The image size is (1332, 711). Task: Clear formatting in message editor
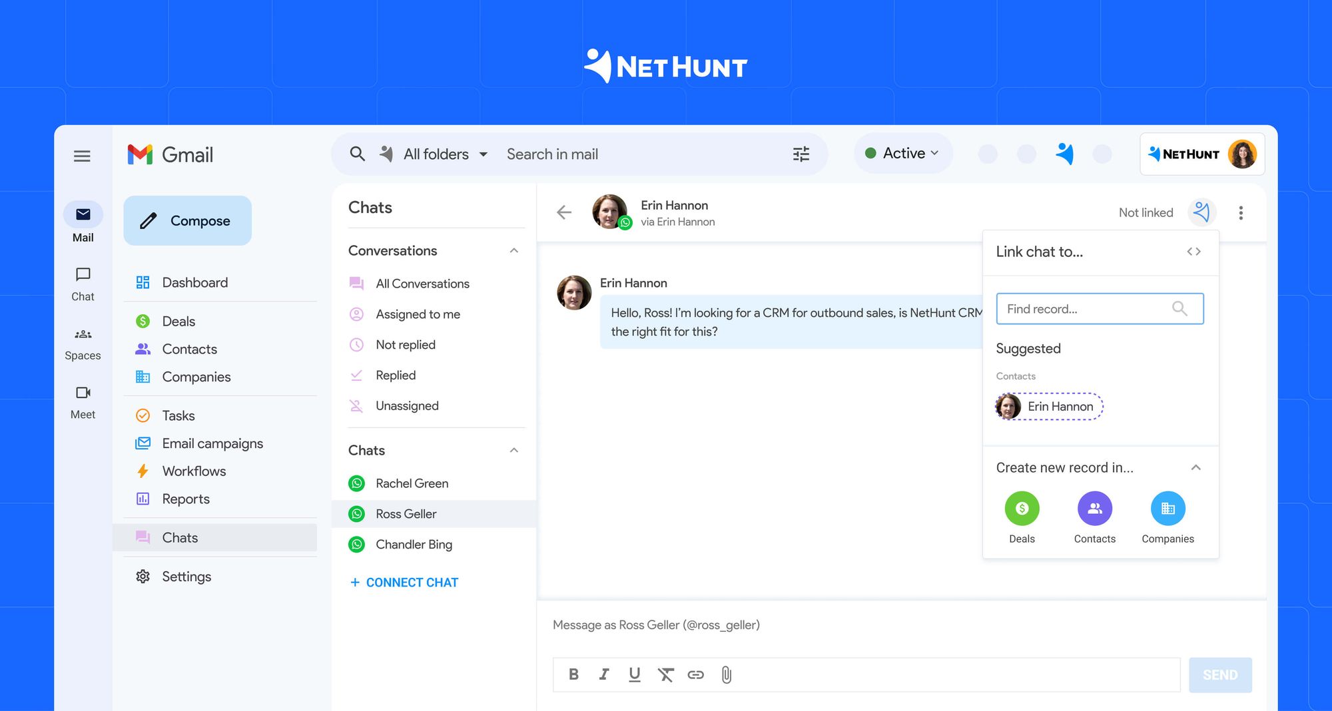point(665,674)
